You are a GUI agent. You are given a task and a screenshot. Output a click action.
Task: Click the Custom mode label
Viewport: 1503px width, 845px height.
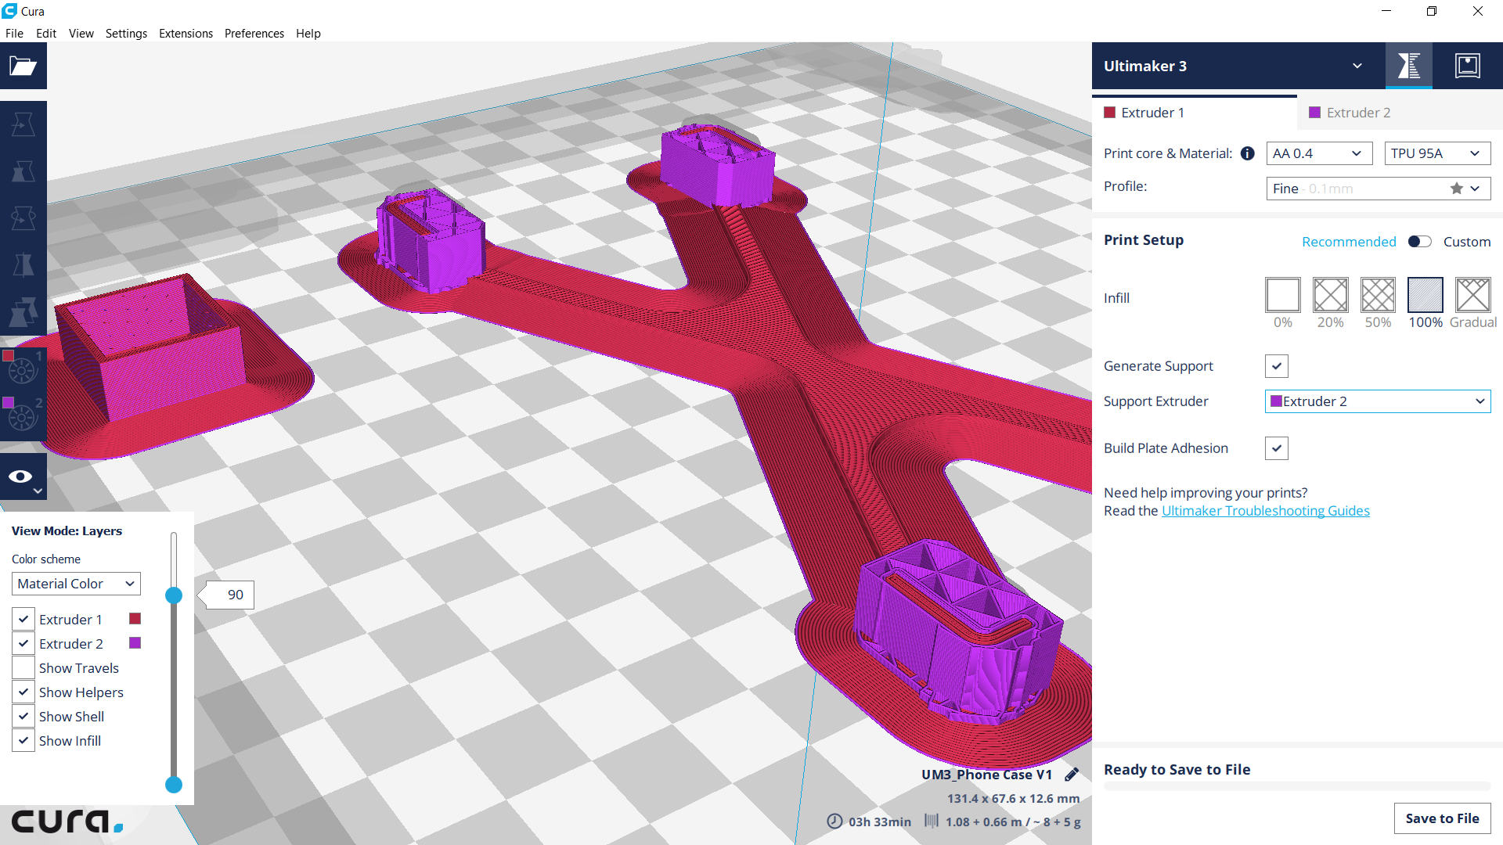(1466, 242)
